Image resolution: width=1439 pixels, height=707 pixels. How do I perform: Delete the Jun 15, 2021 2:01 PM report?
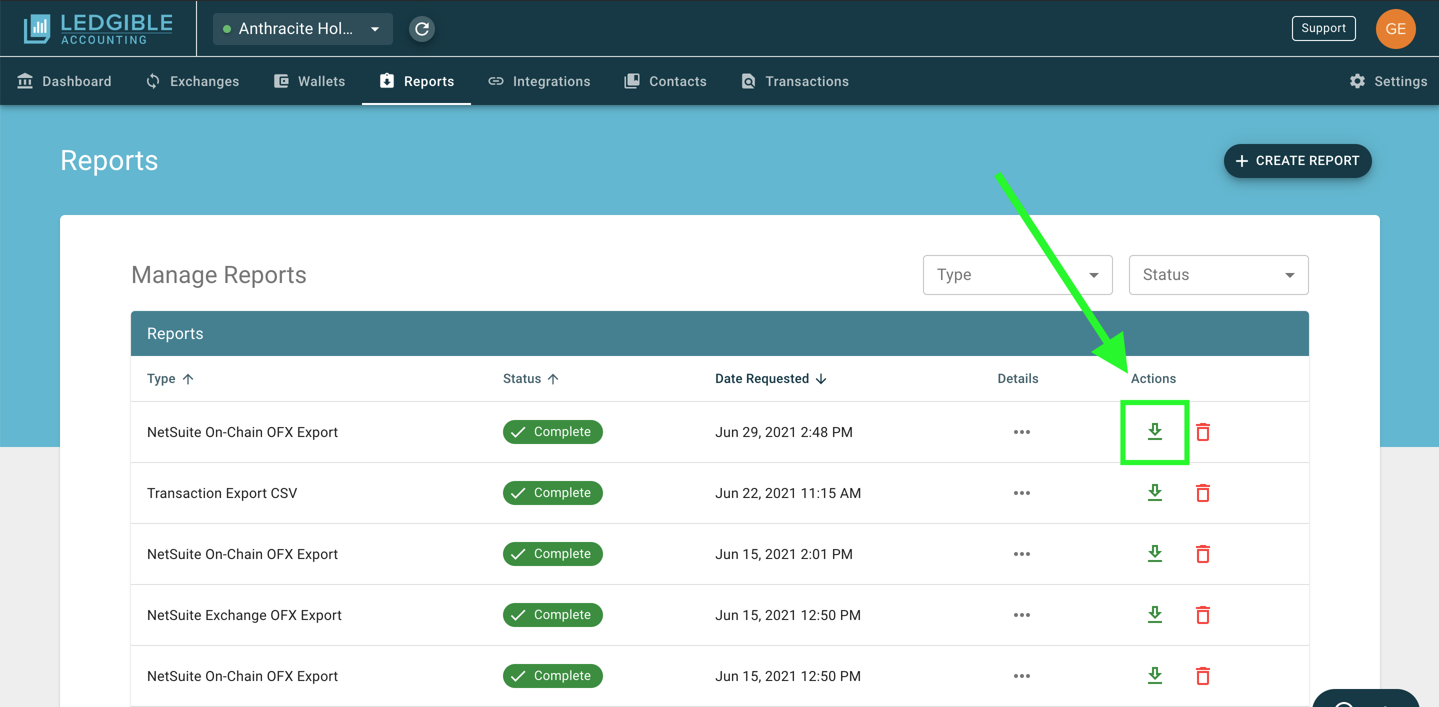pos(1202,553)
